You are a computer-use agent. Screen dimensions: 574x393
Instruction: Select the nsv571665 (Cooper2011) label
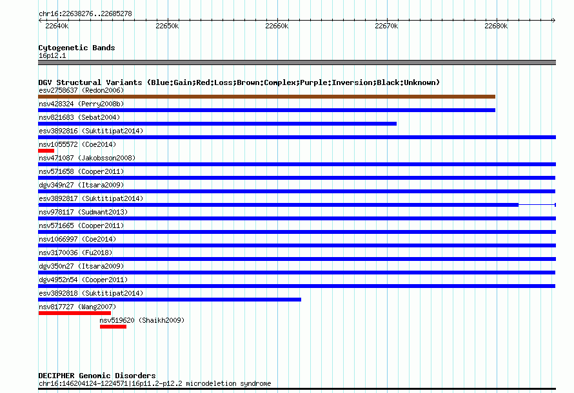click(x=81, y=225)
